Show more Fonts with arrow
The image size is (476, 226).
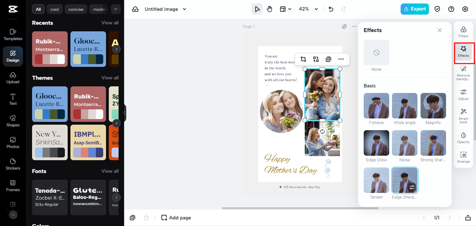coord(116,197)
